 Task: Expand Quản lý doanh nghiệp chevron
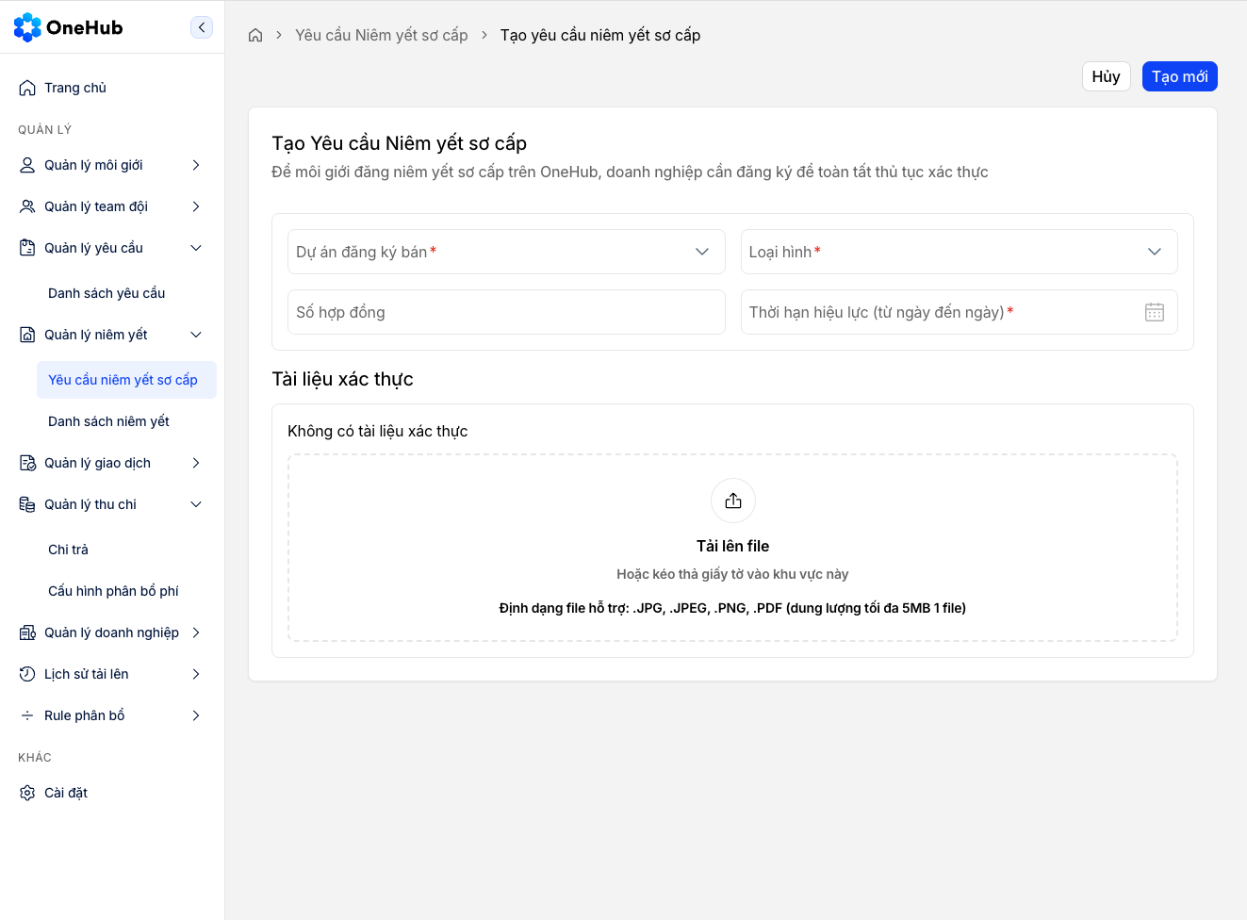click(x=196, y=632)
